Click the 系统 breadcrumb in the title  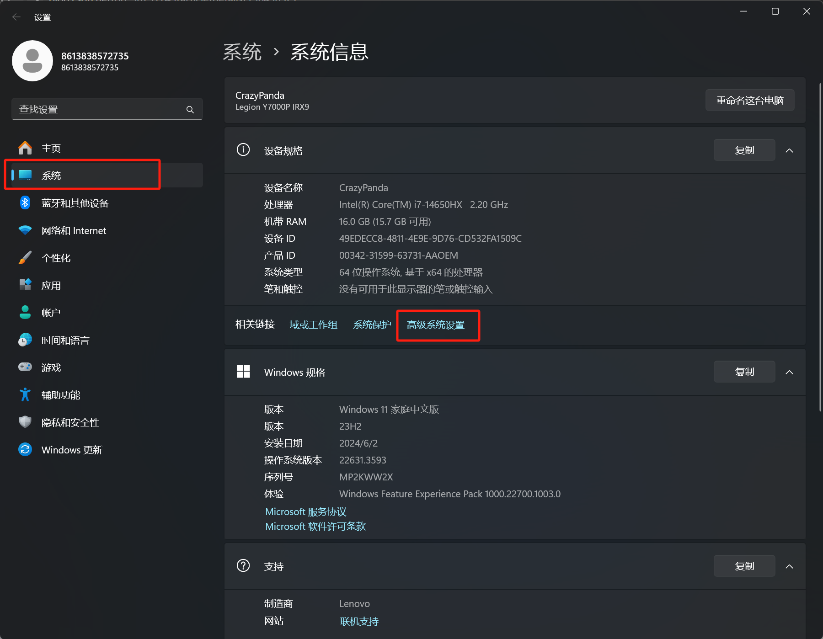(x=242, y=52)
